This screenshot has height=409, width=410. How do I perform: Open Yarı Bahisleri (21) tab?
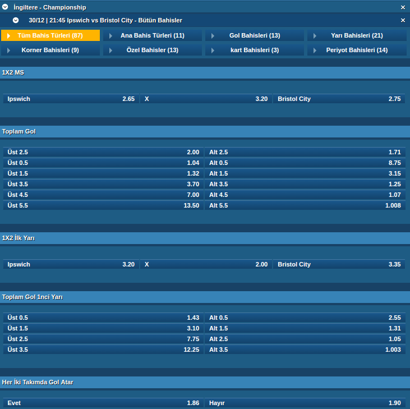click(357, 35)
